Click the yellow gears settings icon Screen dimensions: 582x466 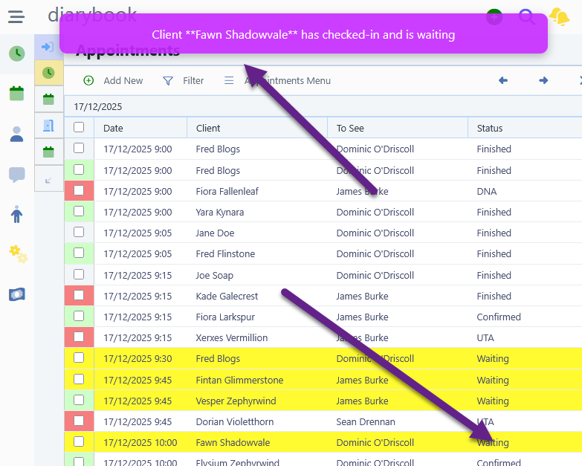click(16, 254)
